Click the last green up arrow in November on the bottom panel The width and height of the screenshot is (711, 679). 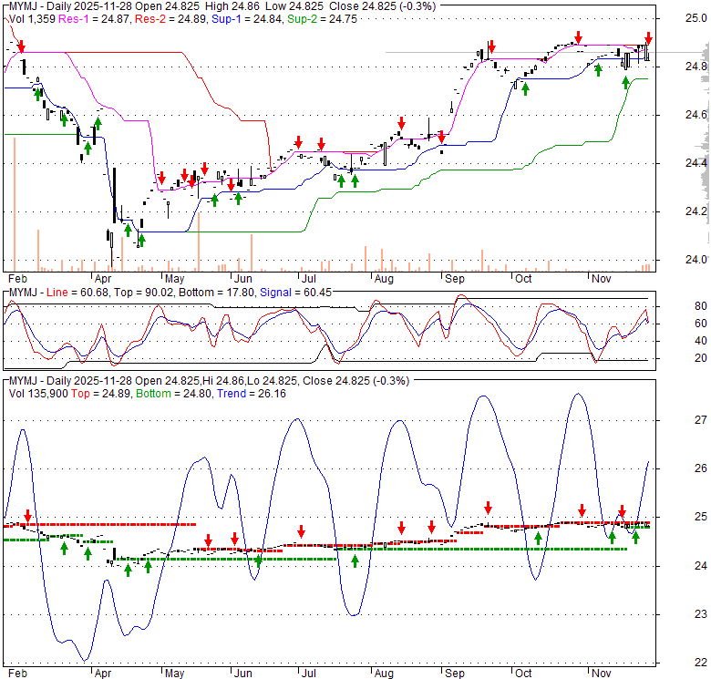635,538
